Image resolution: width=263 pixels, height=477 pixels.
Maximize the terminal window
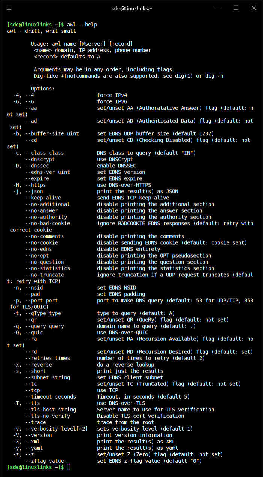point(236,8)
